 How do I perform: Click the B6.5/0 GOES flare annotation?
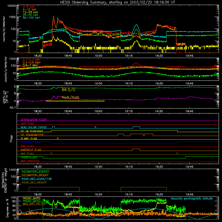69,90
